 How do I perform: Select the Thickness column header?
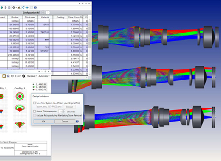30,17
